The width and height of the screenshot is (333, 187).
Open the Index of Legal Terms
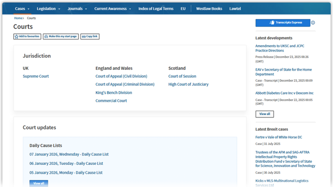tap(156, 8)
